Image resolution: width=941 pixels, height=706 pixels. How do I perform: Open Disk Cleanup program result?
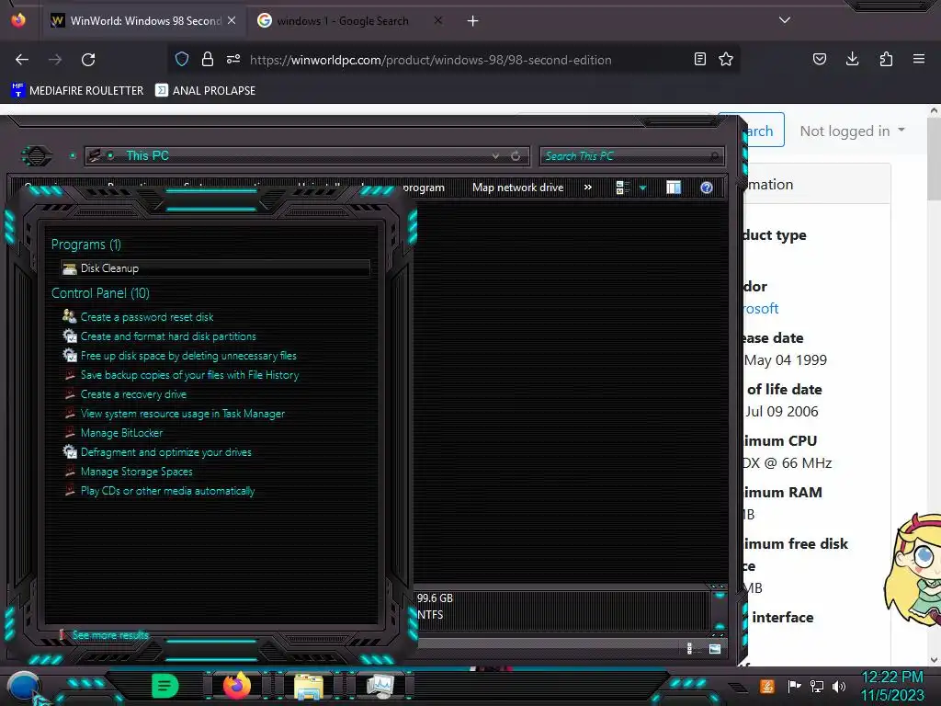click(x=215, y=268)
